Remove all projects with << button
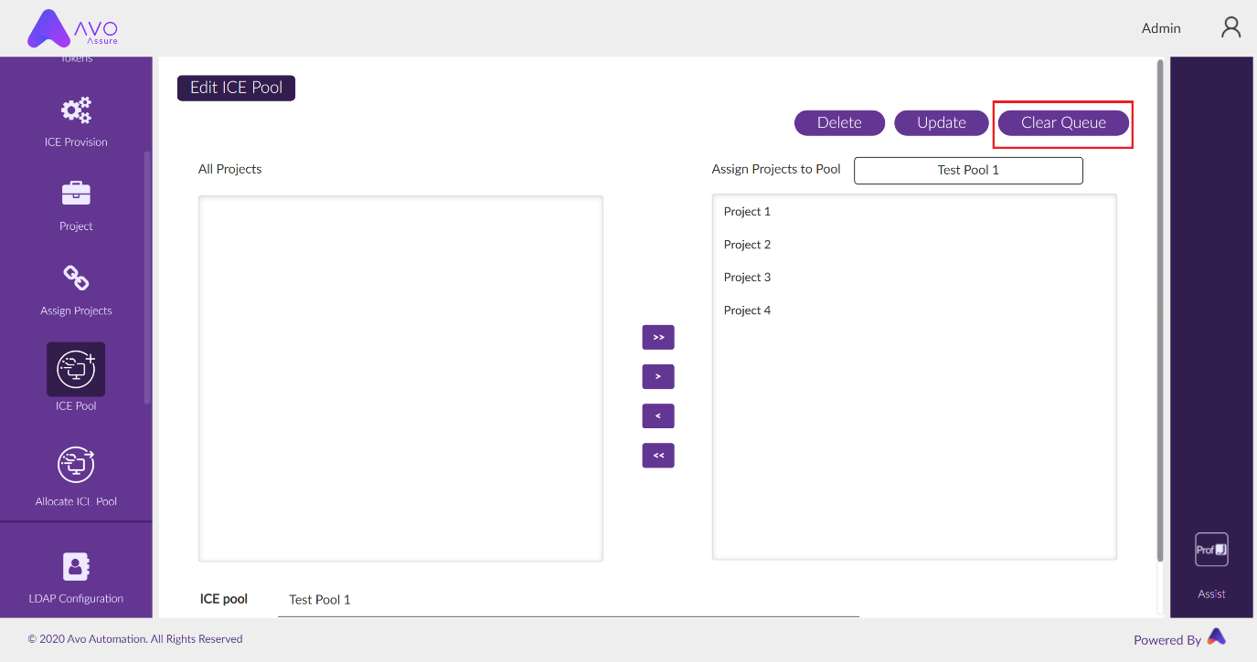This screenshot has height=662, width=1257. coord(658,455)
